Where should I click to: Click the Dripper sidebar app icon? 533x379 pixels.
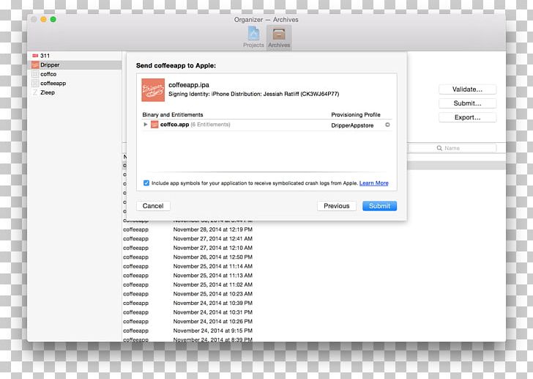point(35,65)
